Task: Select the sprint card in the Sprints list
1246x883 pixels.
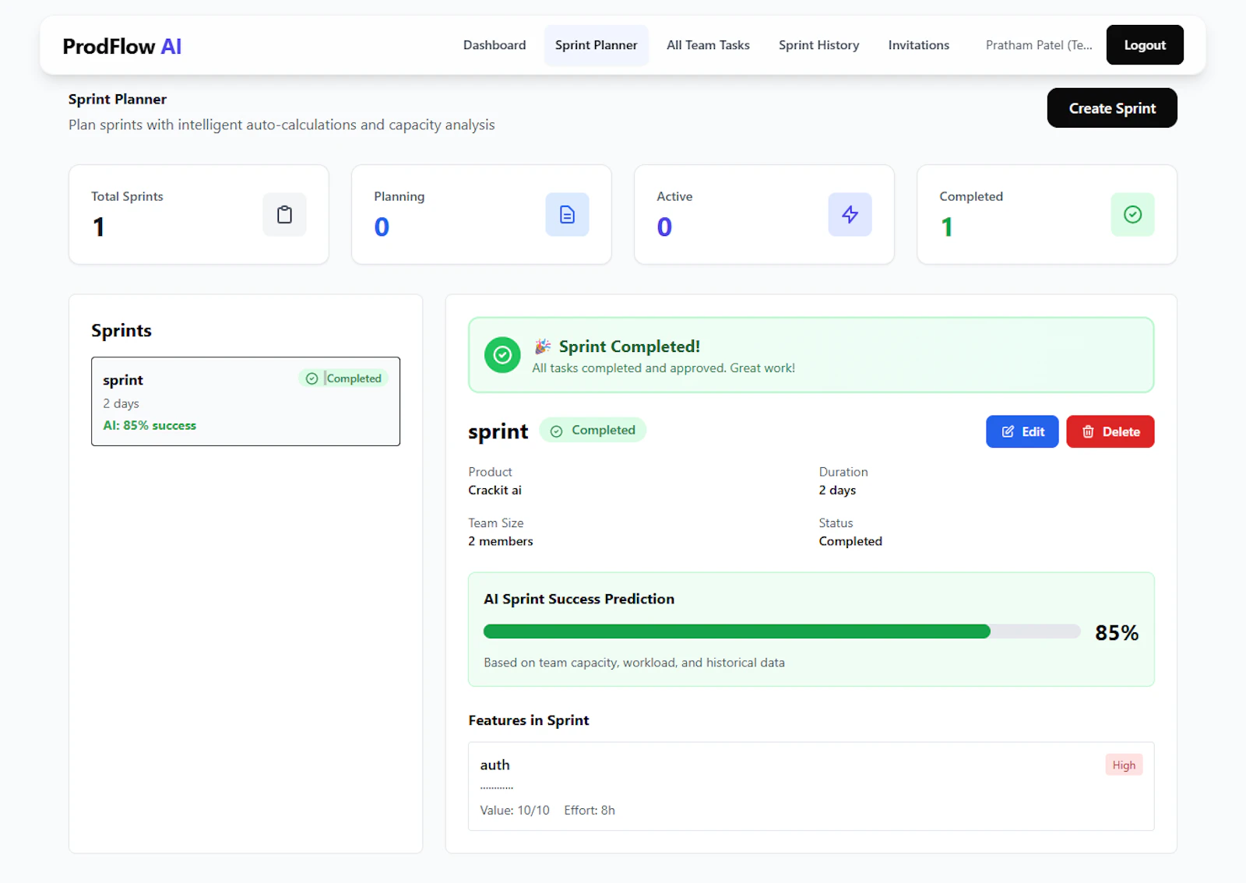Action: 246,402
